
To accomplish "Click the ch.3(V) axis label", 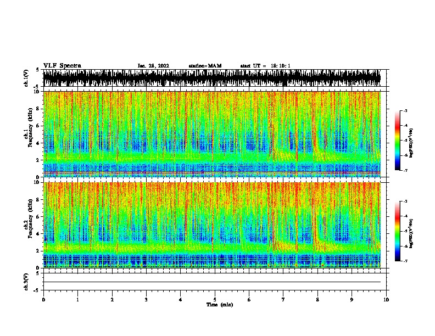I will 26,282.
